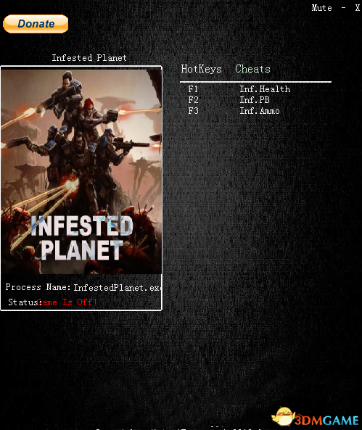Activate the Inf.Health cheat entry
Viewport: 362px width, 430px height.
pyautogui.click(x=265, y=89)
